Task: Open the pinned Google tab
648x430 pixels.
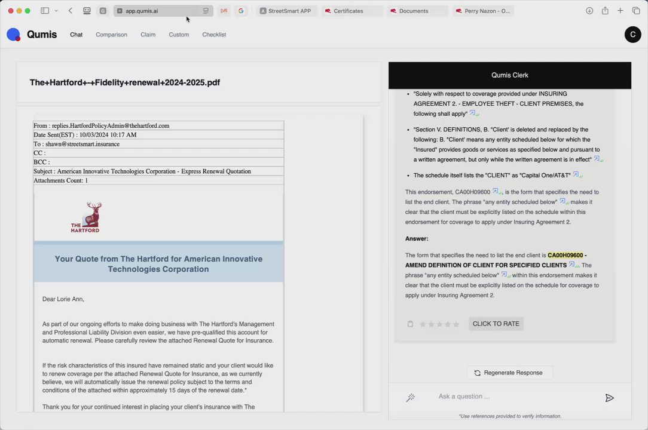Action: point(241,11)
